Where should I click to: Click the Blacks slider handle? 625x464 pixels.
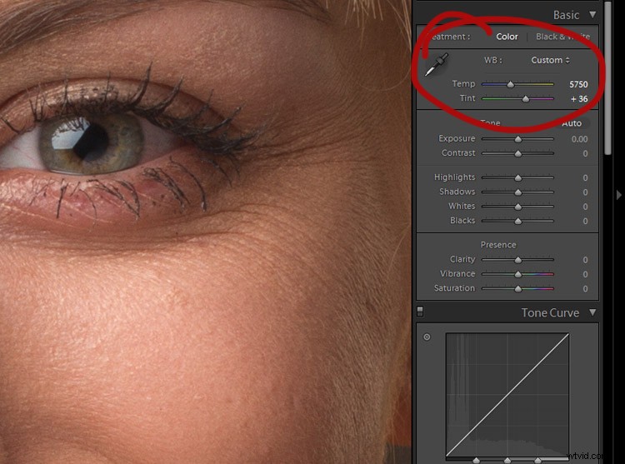click(517, 221)
